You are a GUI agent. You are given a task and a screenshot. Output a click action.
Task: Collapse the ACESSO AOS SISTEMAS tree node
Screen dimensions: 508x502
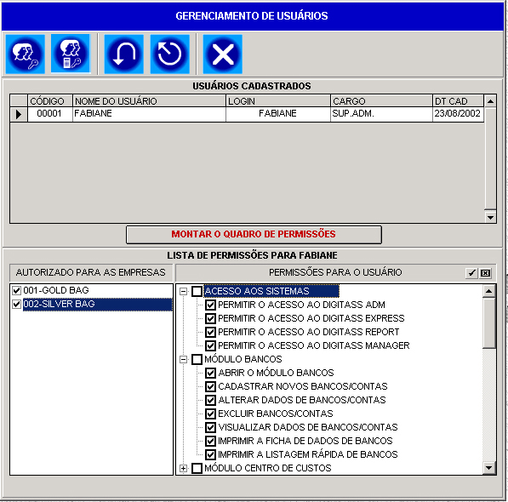(183, 291)
